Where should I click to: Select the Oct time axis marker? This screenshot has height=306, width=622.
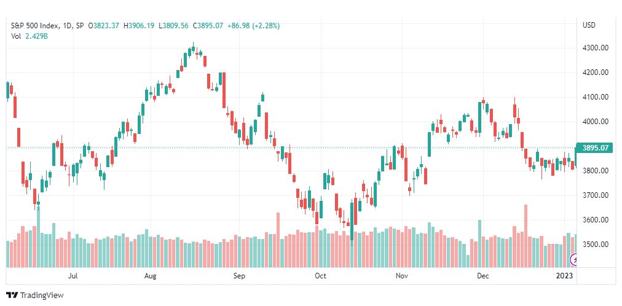pos(320,275)
